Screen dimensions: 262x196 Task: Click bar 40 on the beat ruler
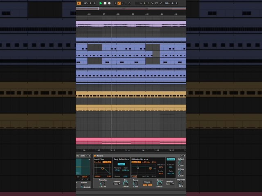tap(147, 14)
